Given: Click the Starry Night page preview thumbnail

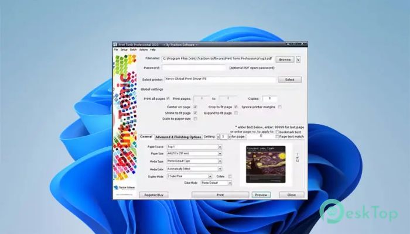Looking at the screenshot, I should pyautogui.click(x=266, y=164).
